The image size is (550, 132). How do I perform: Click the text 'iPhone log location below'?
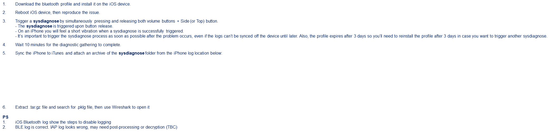[x=198, y=53]
